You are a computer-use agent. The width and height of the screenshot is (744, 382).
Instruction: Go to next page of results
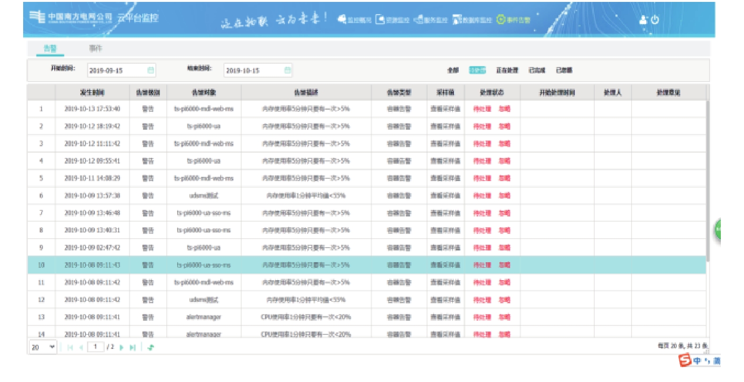[121, 348]
